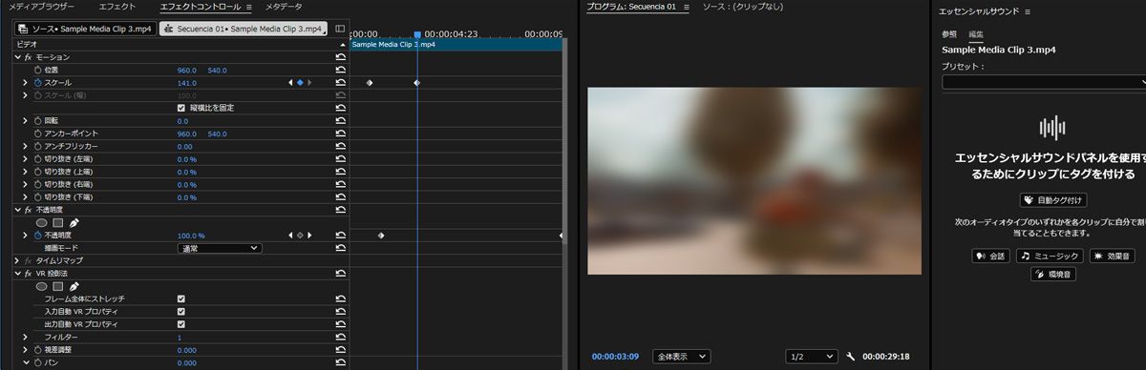The height and width of the screenshot is (370, 1146).
Task: Uncheck 出力自動 VR プロパティ checkbox
Action: (x=181, y=324)
